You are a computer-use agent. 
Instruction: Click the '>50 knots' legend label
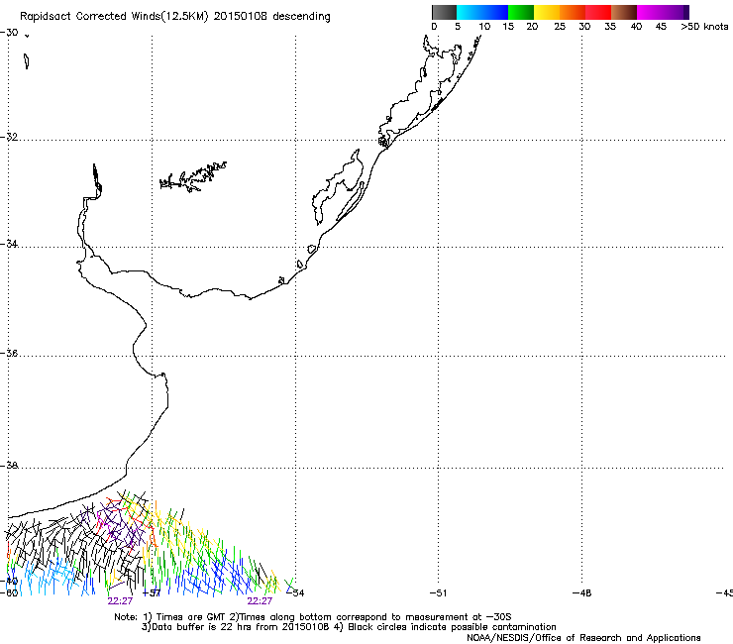[704, 27]
